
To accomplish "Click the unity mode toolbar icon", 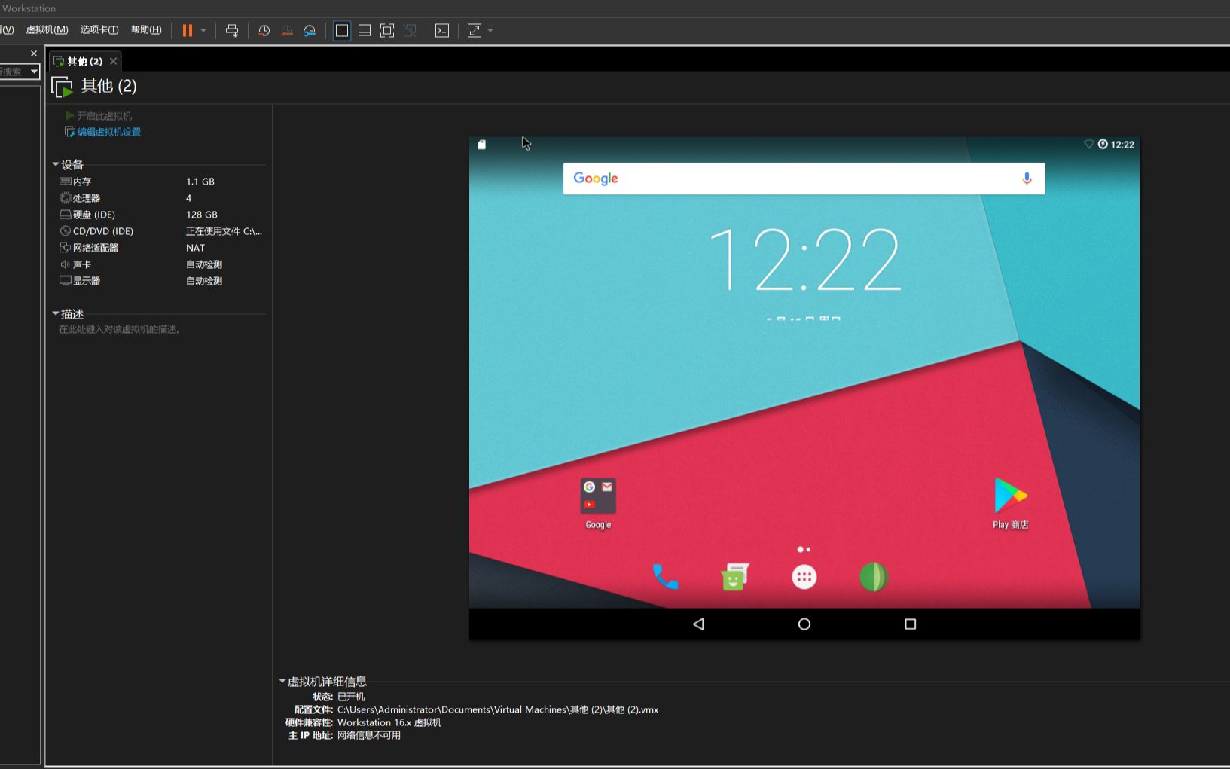I will tap(410, 31).
